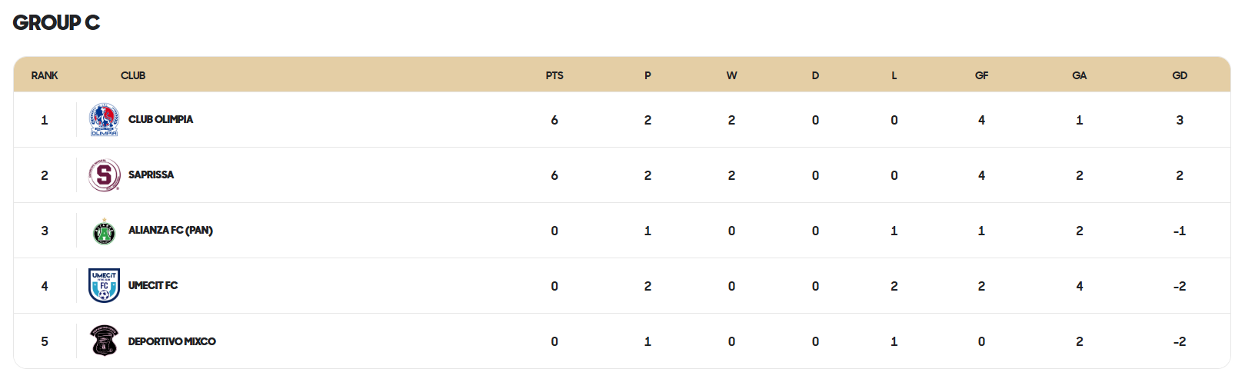Open DEPORTIVO MIXCO team name
The height and width of the screenshot is (389, 1255).
click(172, 341)
